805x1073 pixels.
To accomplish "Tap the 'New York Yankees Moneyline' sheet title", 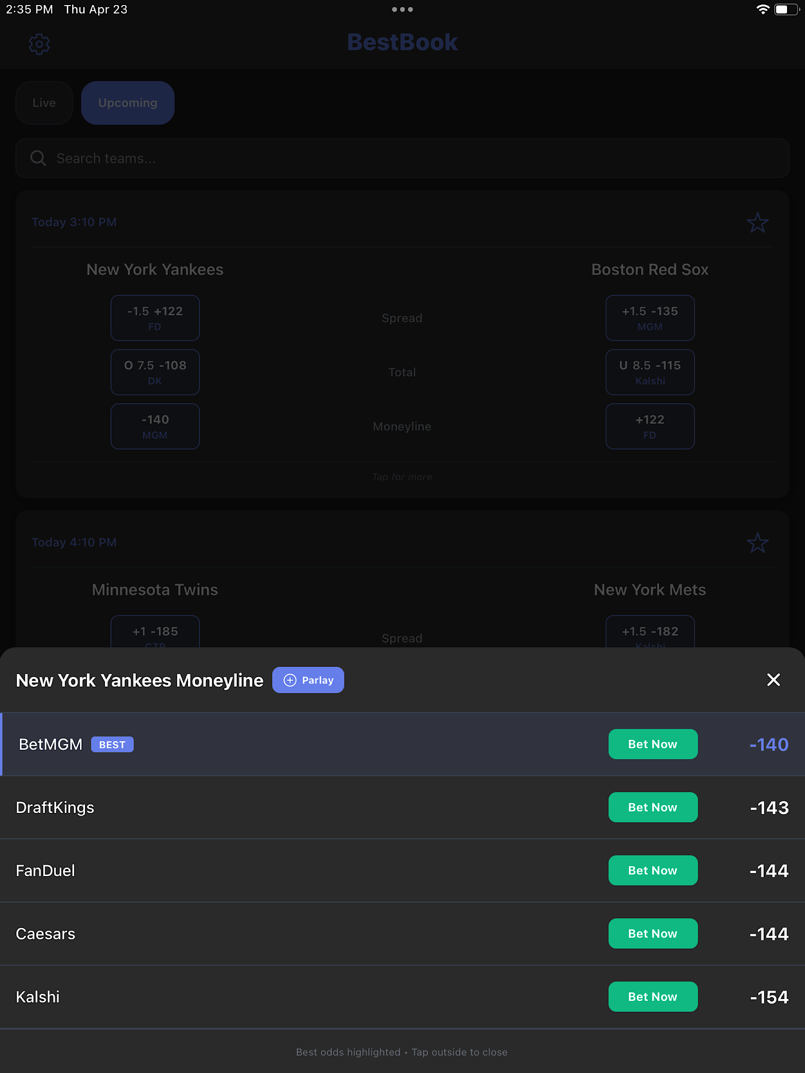I will tap(140, 681).
